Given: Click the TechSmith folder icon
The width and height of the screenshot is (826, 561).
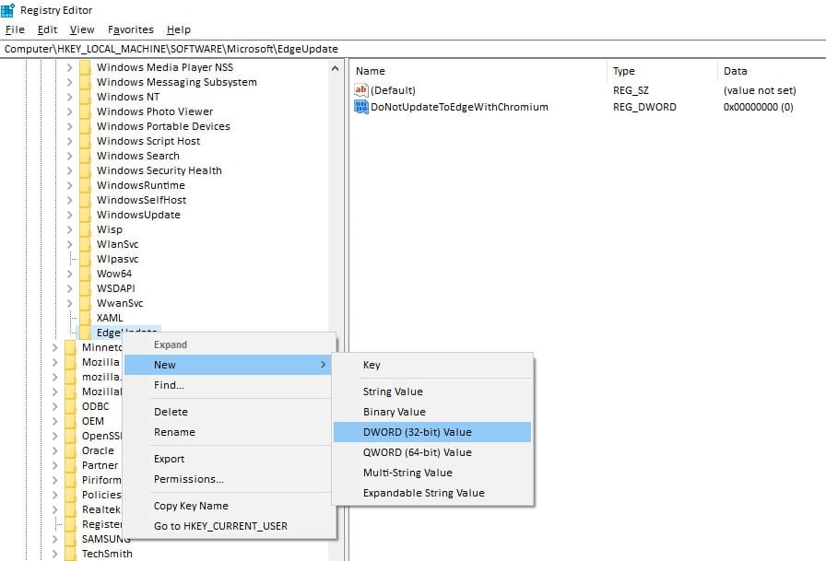Looking at the screenshot, I should click(x=70, y=554).
